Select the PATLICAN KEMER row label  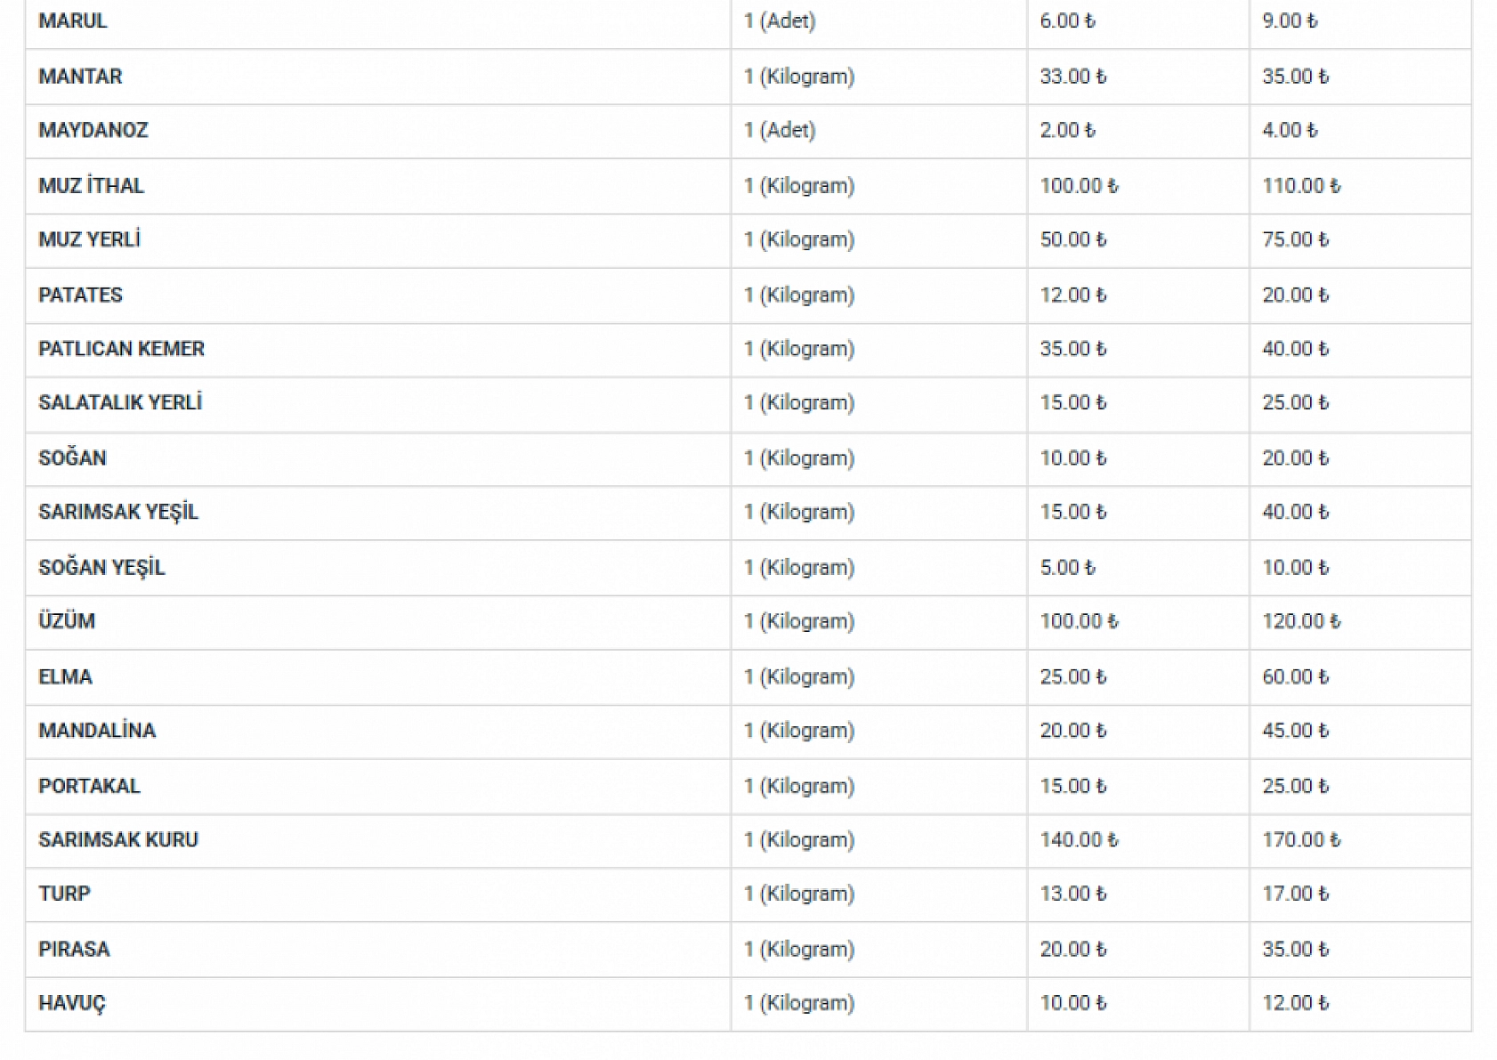click(121, 349)
